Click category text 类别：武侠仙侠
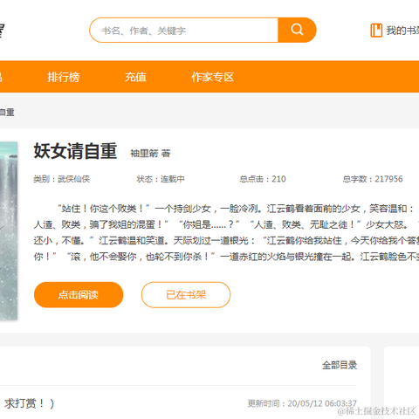This screenshot has width=419, height=419. click(x=62, y=179)
